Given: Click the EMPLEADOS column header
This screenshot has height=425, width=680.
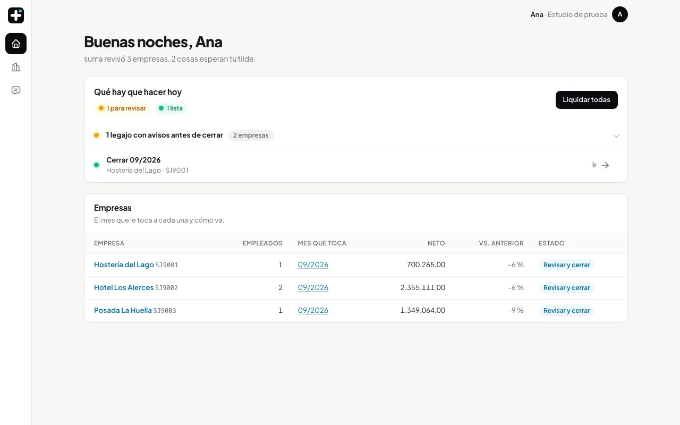Looking at the screenshot, I should (x=262, y=243).
